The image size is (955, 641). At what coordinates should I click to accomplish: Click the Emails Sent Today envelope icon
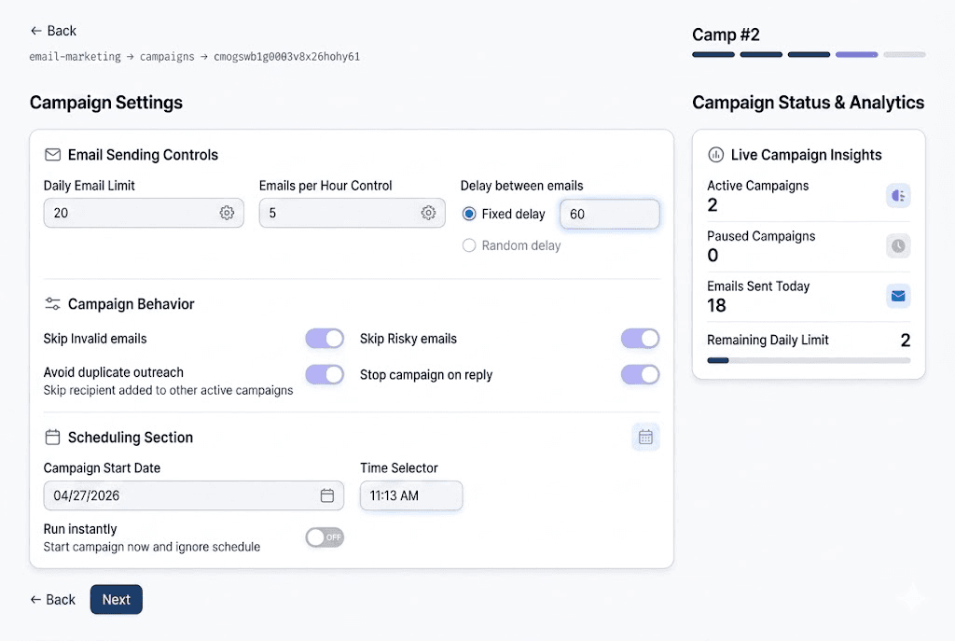coord(898,296)
